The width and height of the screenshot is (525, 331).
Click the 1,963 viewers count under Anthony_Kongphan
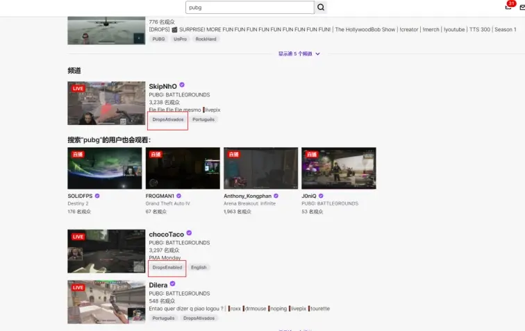pos(237,212)
